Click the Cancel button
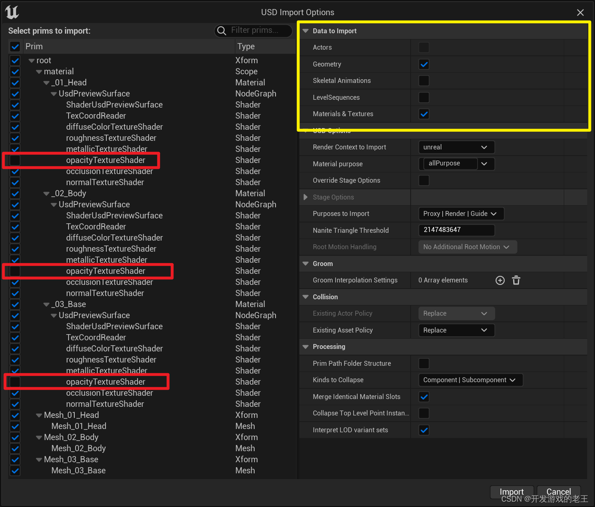Image resolution: width=595 pixels, height=507 pixels. pyautogui.click(x=558, y=492)
